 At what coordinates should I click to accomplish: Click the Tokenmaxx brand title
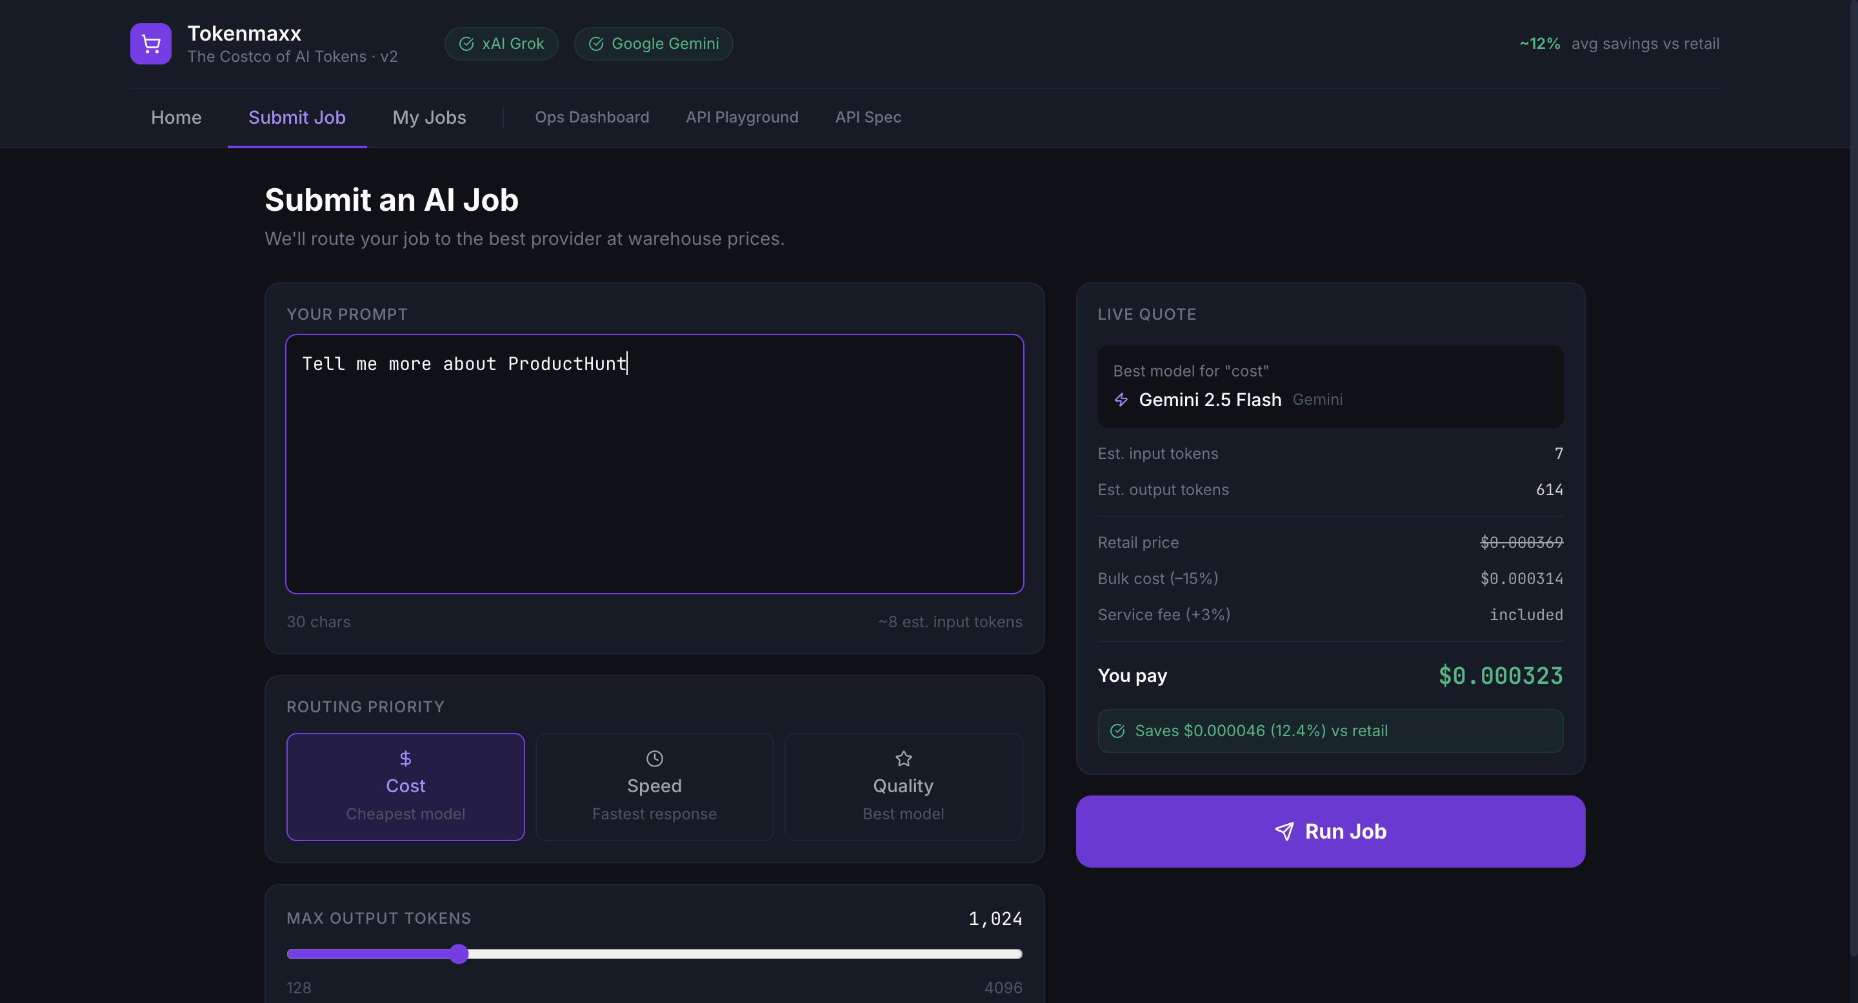click(245, 33)
